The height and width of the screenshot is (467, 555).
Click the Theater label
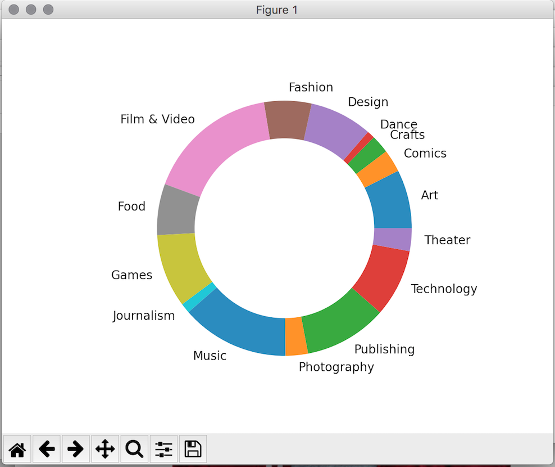pyautogui.click(x=447, y=240)
